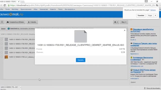Click the Директ link above file list

tap(3, 28)
